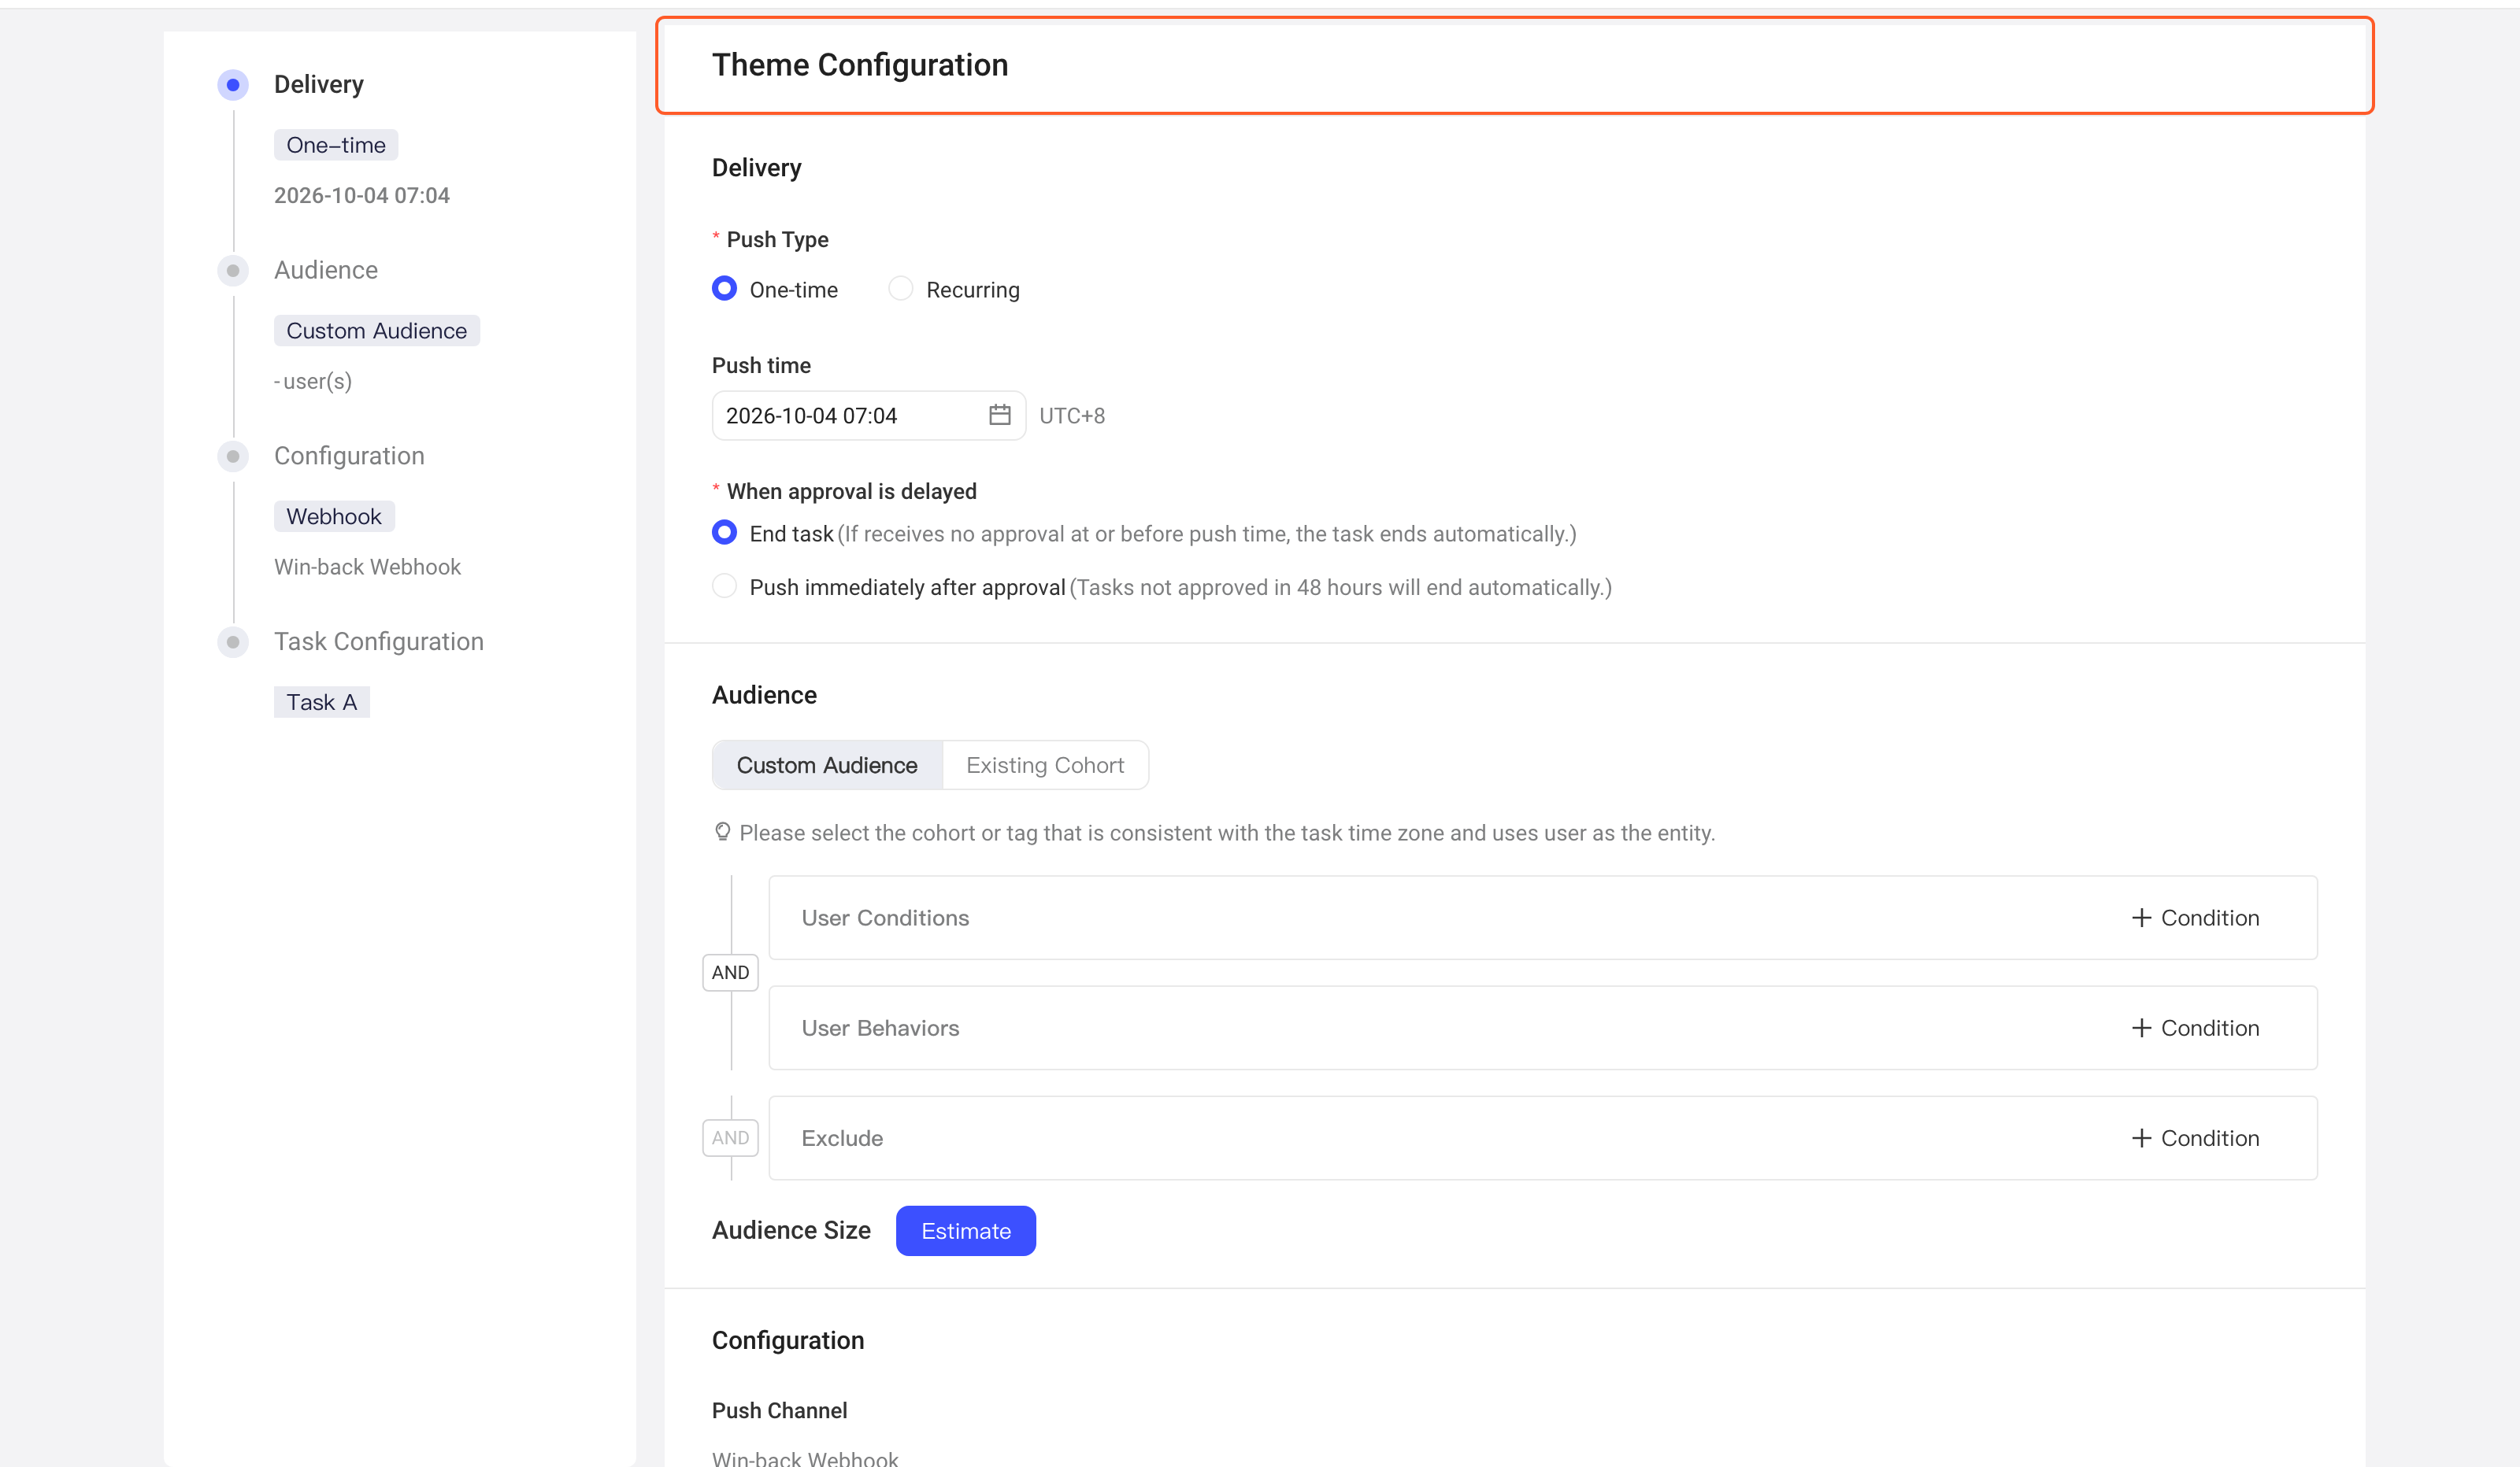Click the User Conditions row label
Screen dimensions: 2520x1467
click(x=885, y=918)
